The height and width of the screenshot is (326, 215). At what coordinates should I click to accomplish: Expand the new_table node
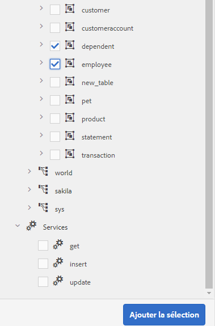click(x=41, y=81)
